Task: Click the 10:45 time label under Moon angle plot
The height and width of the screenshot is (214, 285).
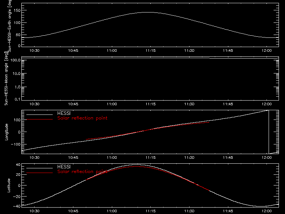Action: pos(73,104)
